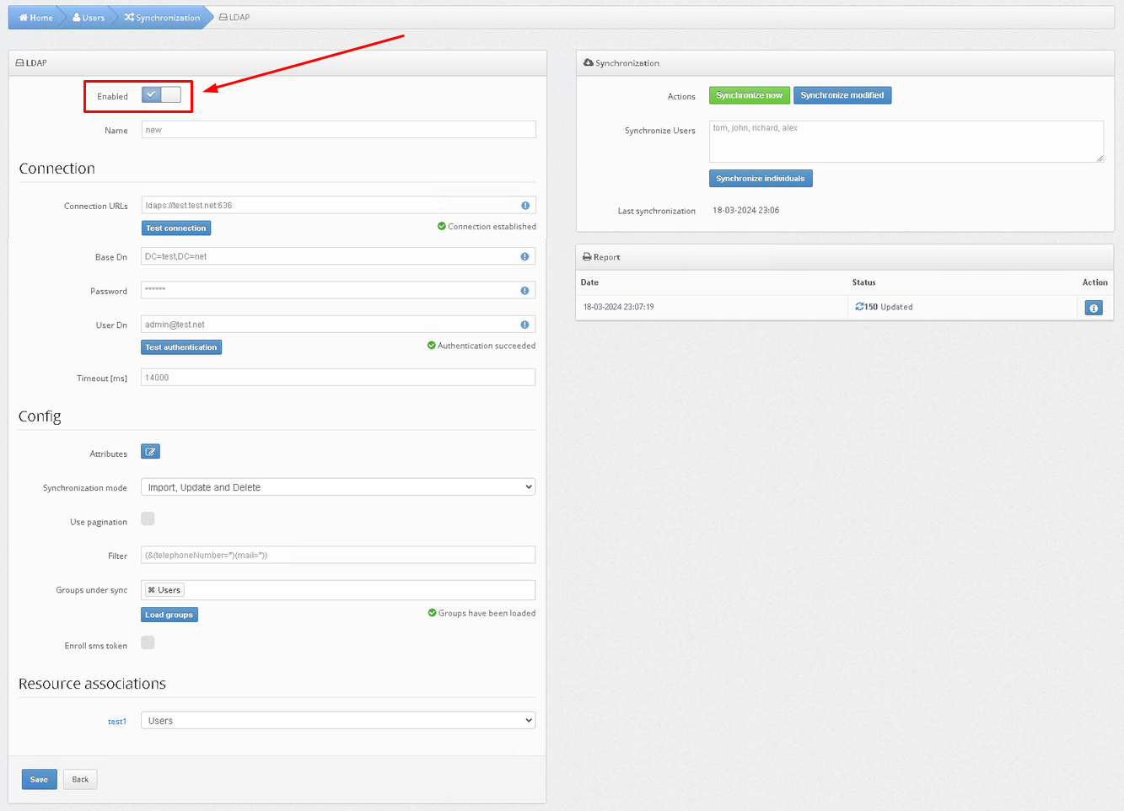The image size is (1124, 811).
Task: Click the Last synchronization value 18-03-2024 23:06
Action: (x=745, y=211)
